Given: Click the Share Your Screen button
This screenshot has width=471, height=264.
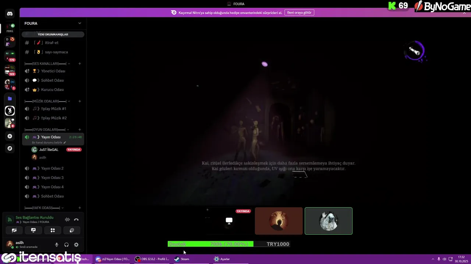Looking at the screenshot, I should pos(33,230).
